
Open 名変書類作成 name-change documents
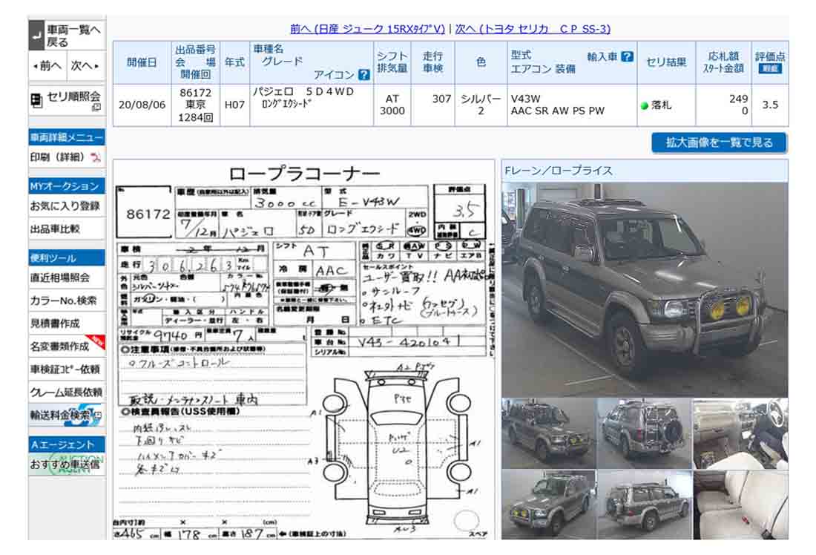pos(67,347)
